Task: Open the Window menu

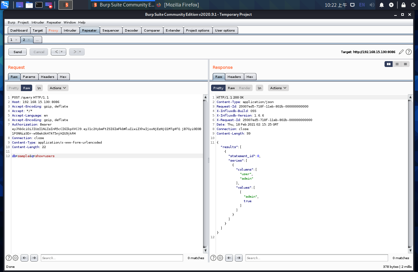Action: (70, 22)
